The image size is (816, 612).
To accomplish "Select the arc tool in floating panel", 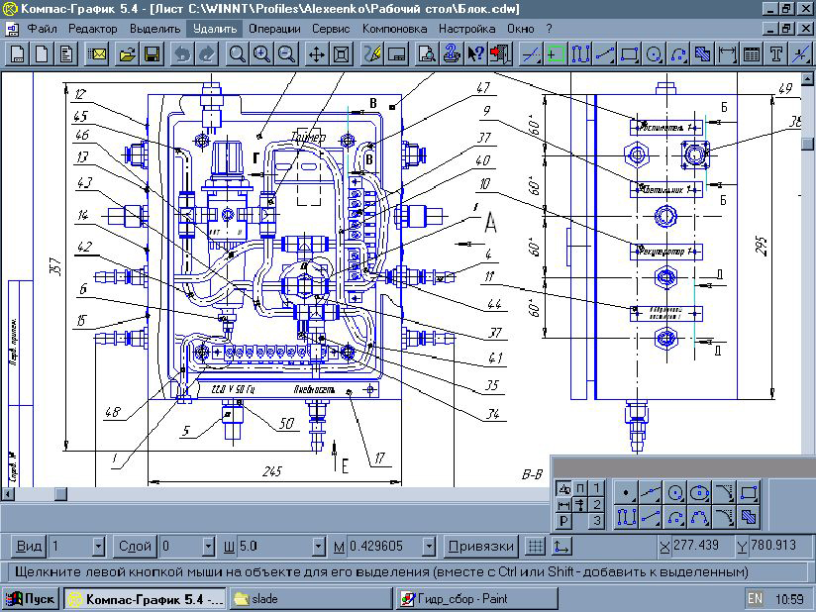I will pyautogui.click(x=675, y=517).
